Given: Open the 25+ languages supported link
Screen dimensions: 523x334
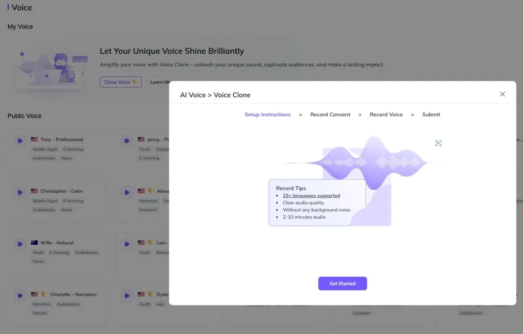Looking at the screenshot, I should tap(311, 196).
